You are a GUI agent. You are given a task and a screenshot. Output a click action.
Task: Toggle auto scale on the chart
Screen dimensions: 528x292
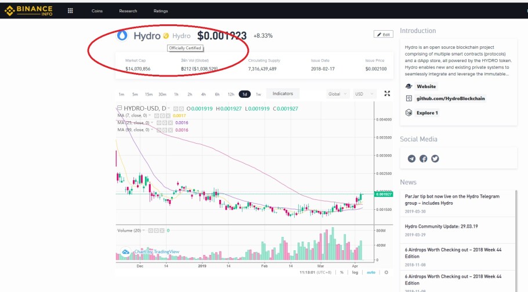tap(371, 272)
